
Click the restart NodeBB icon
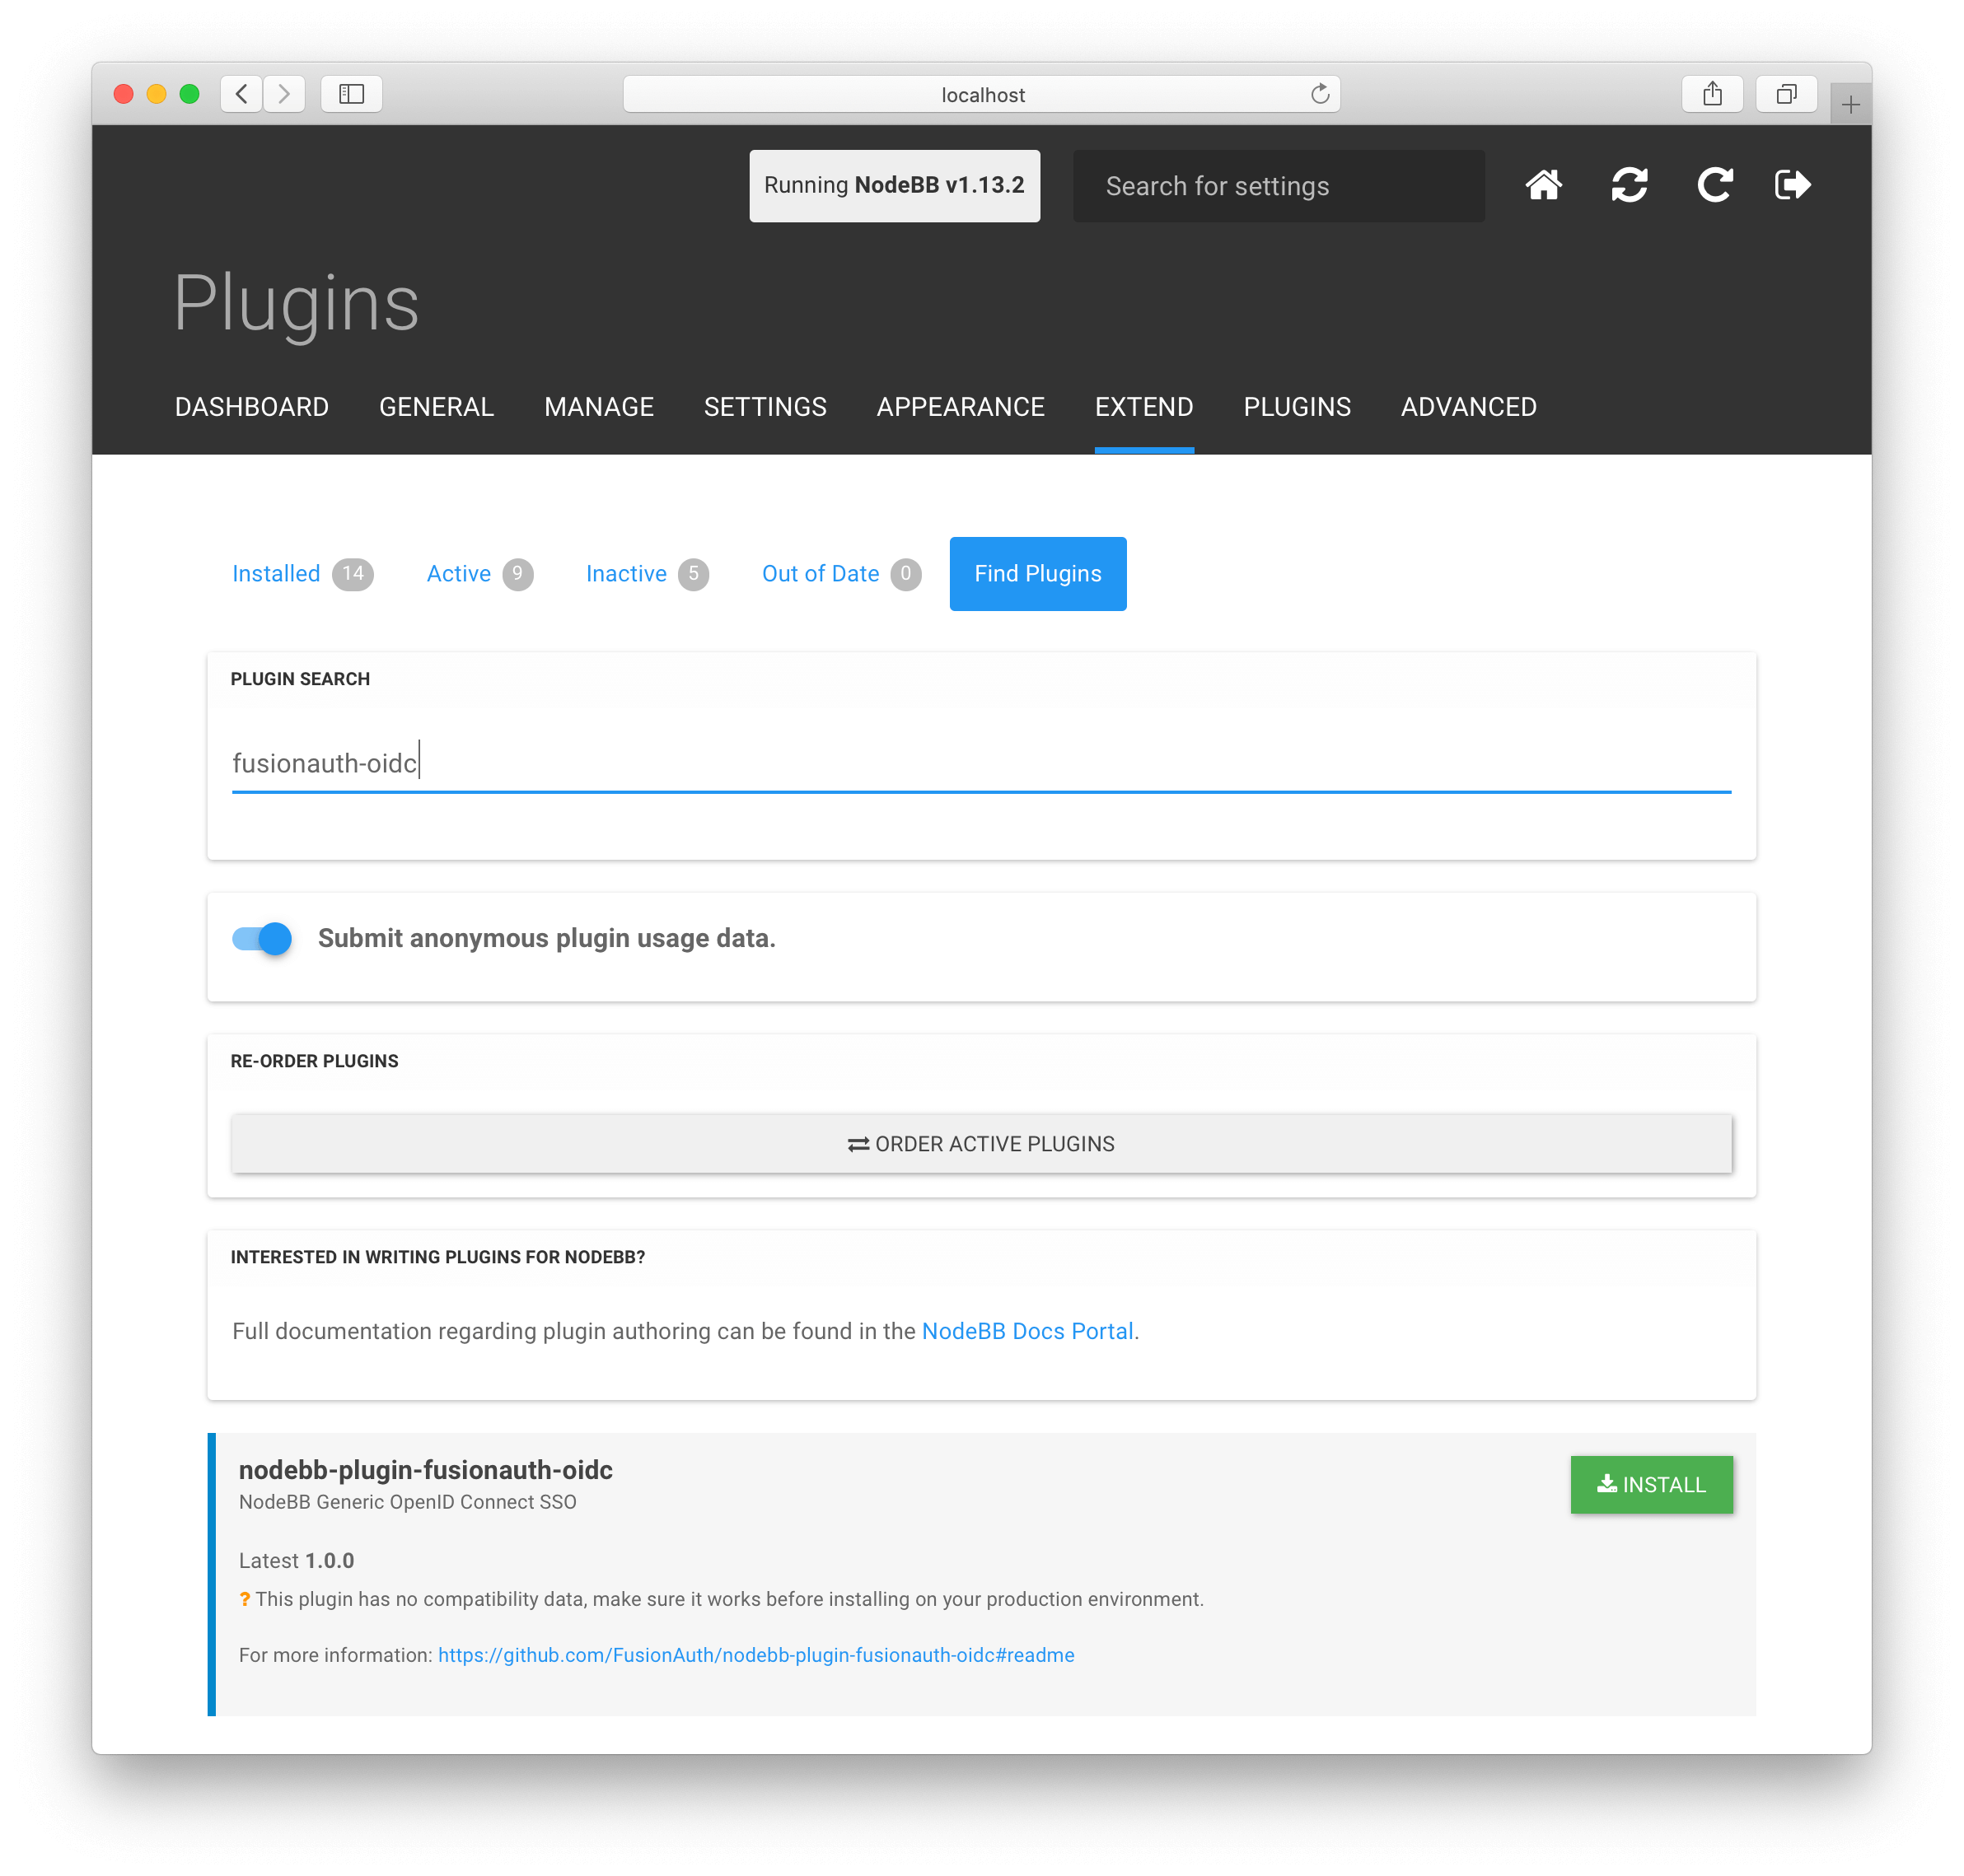1714,185
